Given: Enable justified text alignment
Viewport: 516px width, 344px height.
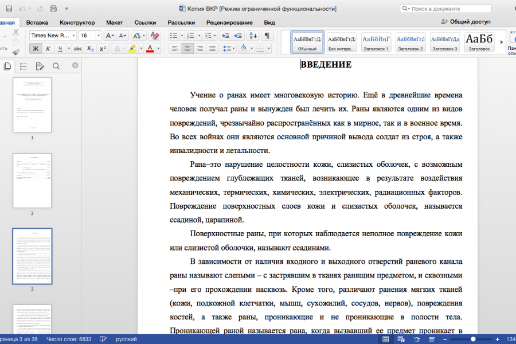Looking at the screenshot, I should point(213,49).
